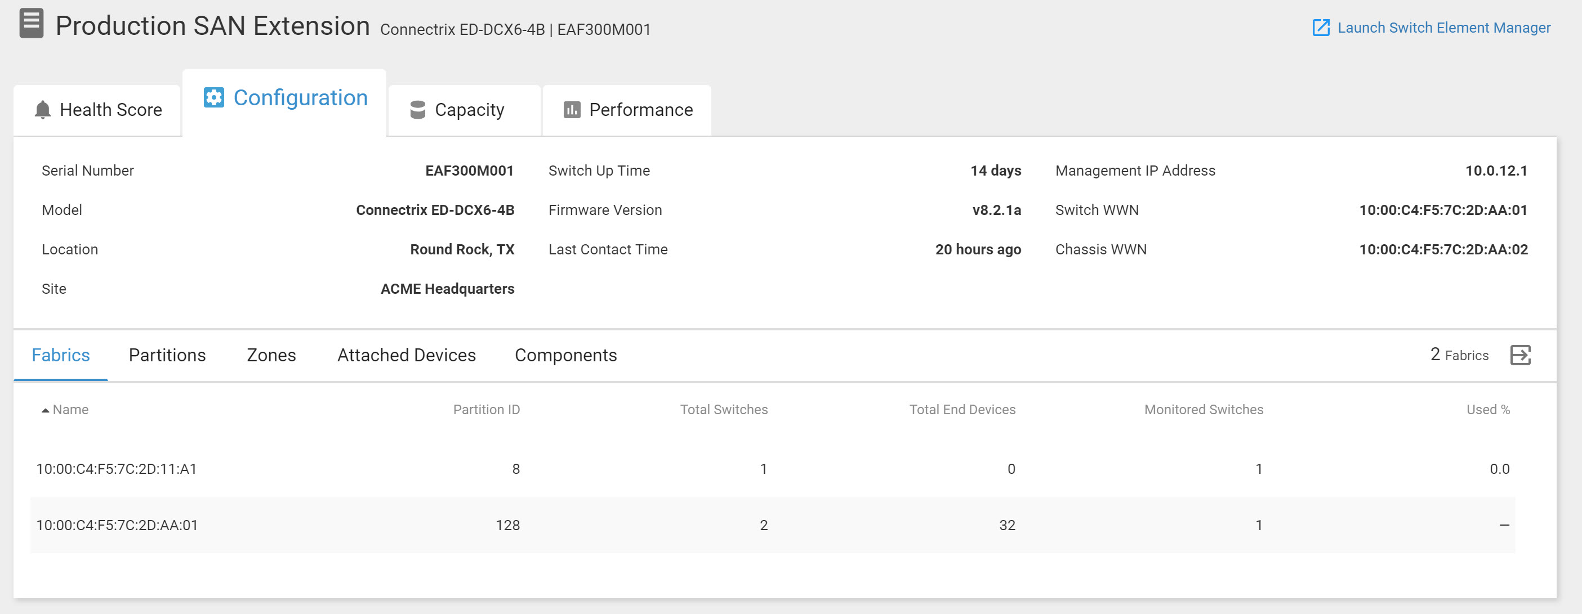Select the Partitions sub-tab
This screenshot has width=1582, height=614.
tap(167, 355)
